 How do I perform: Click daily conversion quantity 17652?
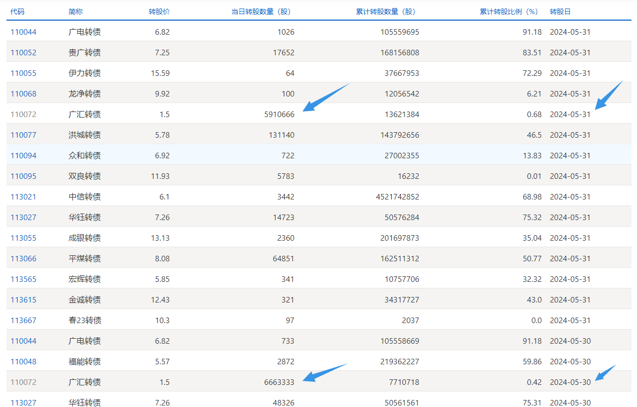284,53
